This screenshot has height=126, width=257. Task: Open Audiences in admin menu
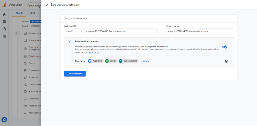(33, 77)
